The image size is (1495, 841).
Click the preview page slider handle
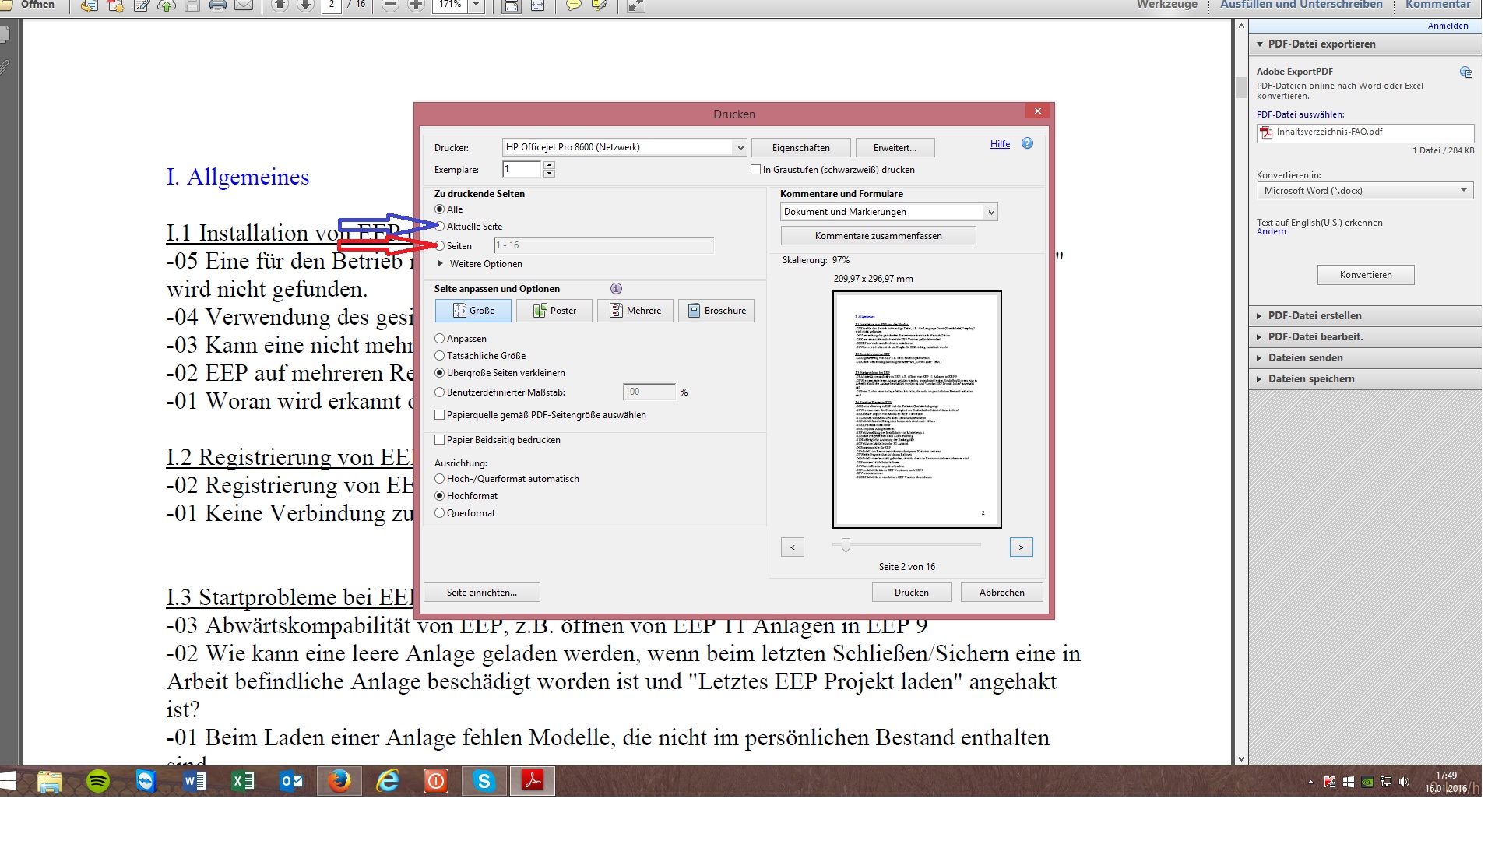(846, 545)
